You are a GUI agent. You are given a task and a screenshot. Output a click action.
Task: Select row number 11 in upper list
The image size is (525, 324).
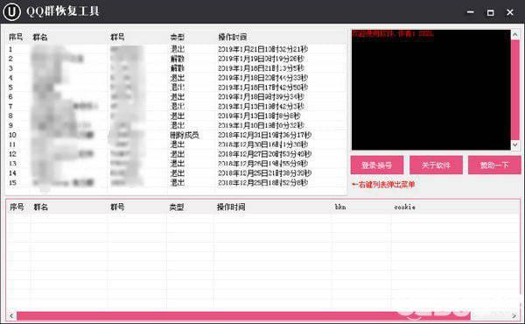coord(176,144)
